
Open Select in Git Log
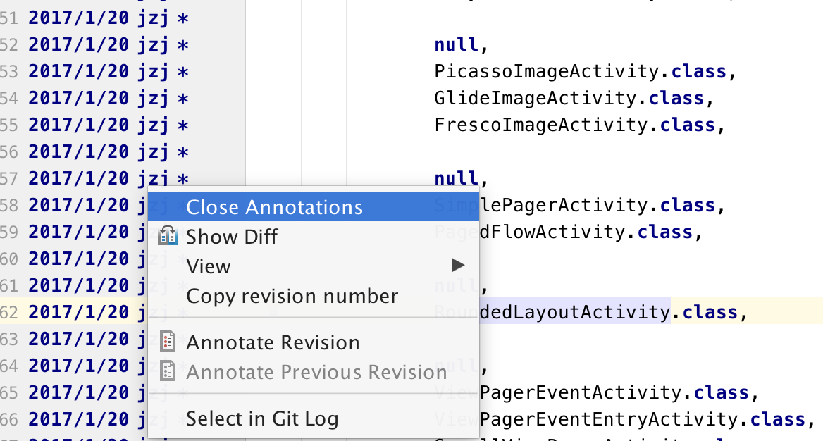(x=262, y=418)
